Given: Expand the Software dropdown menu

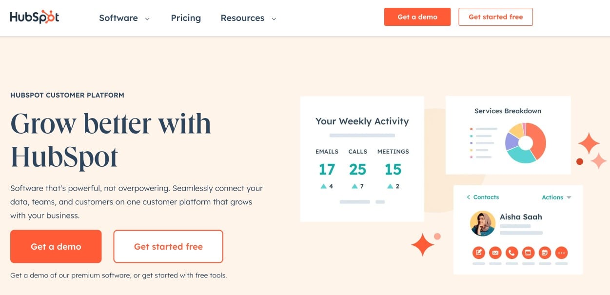Looking at the screenshot, I should point(124,18).
